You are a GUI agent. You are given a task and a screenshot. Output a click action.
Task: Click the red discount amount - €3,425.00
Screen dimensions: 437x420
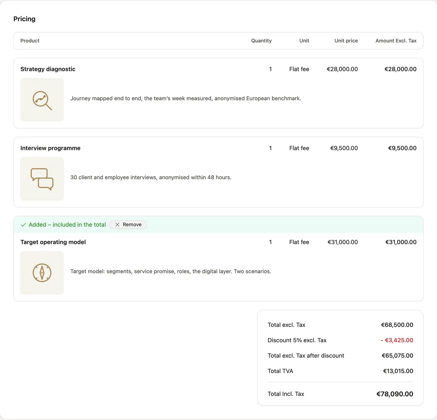(397, 340)
